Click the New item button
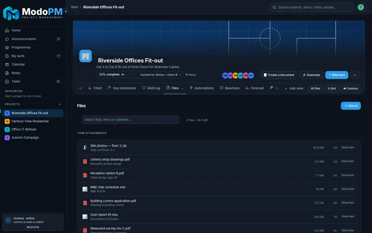The image size is (372, 233). 337,75
